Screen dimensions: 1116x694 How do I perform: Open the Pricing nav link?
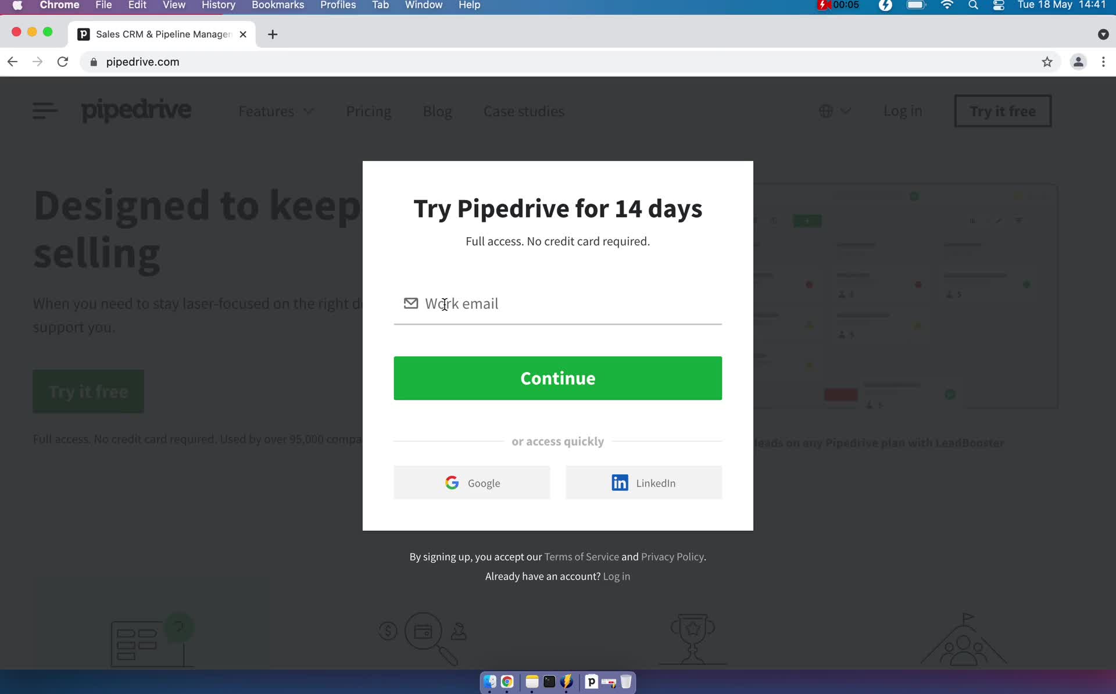[369, 111]
